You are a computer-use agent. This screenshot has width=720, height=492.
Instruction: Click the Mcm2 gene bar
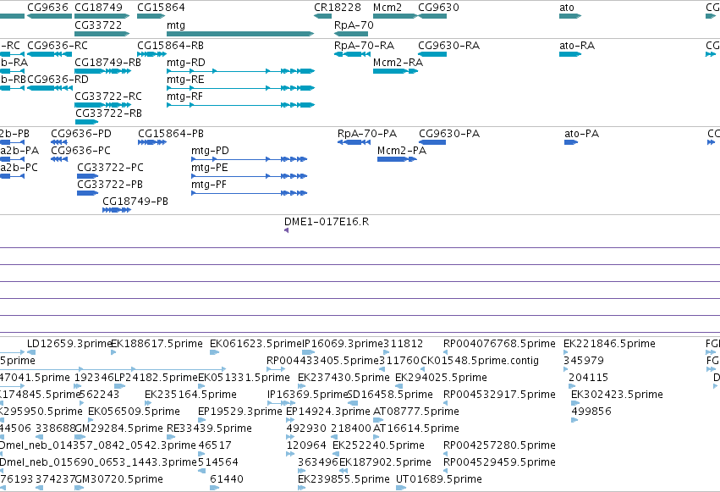395,16
